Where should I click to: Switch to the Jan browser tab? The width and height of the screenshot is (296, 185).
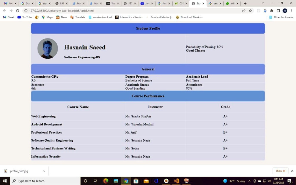(146, 3)
